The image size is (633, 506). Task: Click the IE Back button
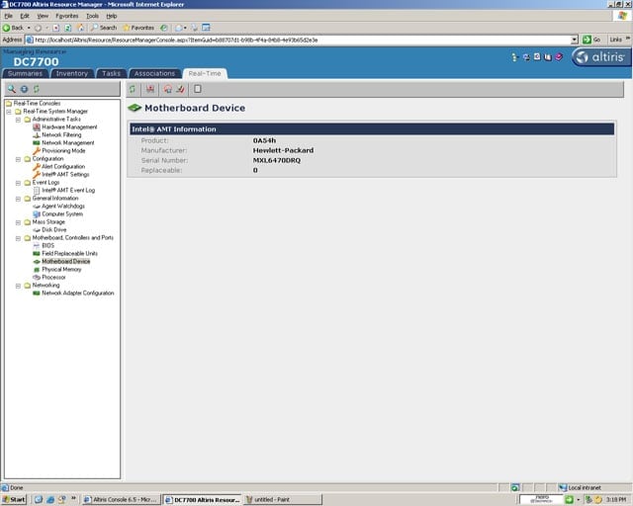coord(13,28)
